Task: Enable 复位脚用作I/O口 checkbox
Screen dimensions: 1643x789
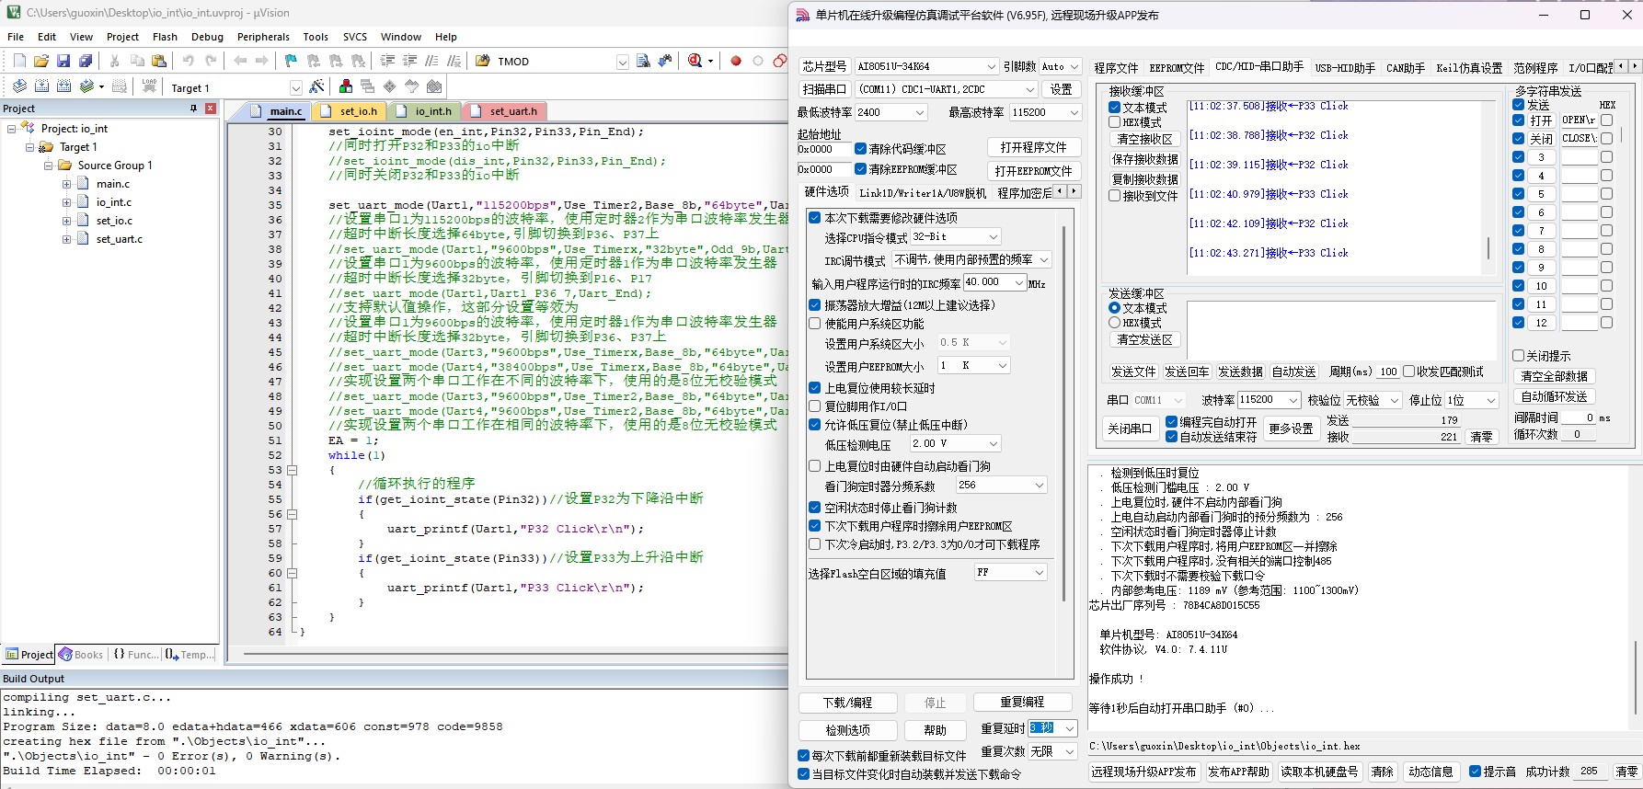Action: 815,406
